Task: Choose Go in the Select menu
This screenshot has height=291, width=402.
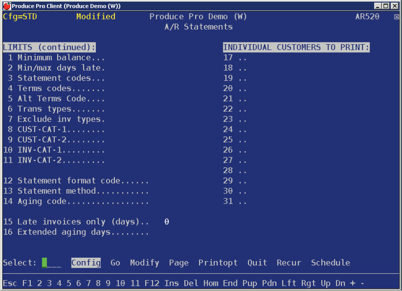Action: (115, 263)
